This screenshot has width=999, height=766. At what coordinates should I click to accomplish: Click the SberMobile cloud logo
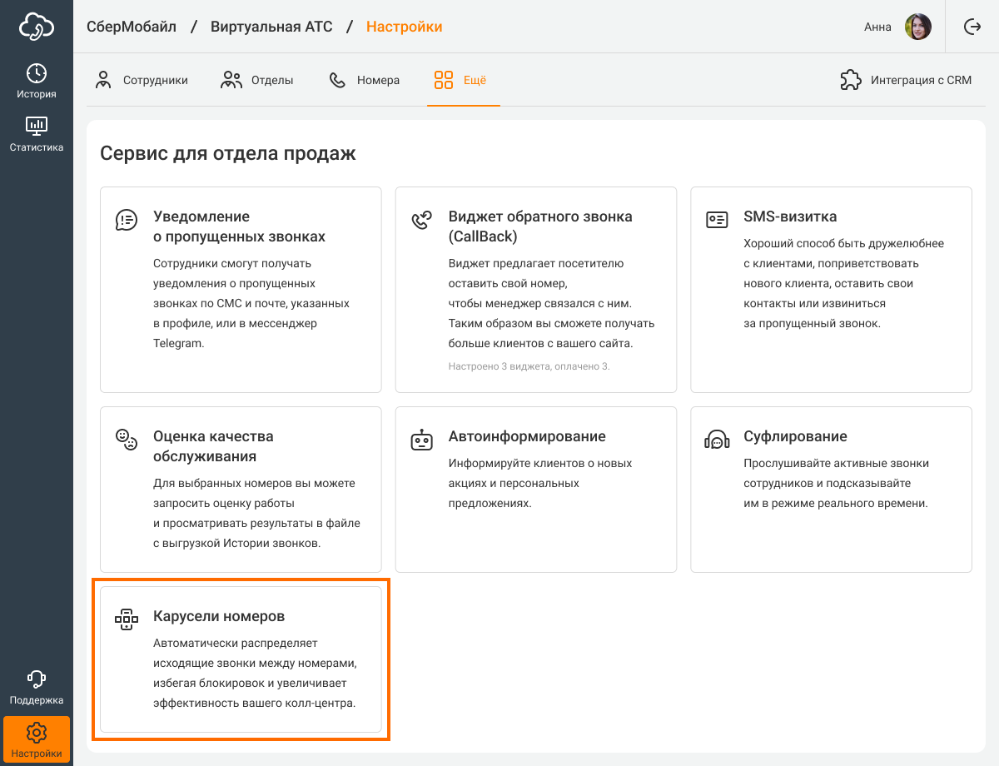37,27
